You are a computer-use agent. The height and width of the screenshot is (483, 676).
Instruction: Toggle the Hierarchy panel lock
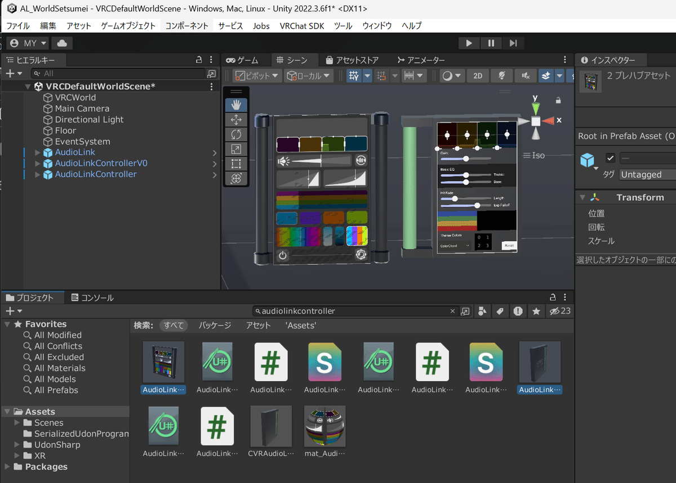point(198,60)
